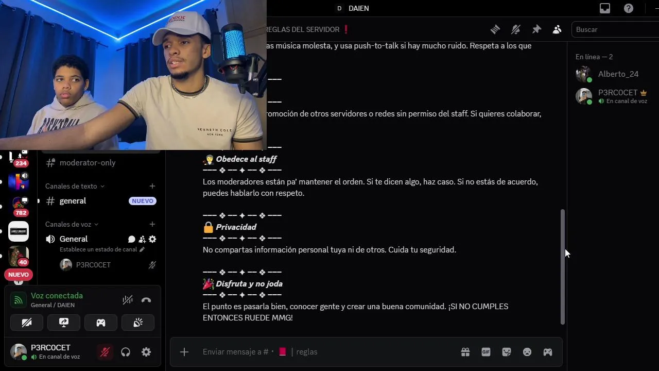Image resolution: width=659 pixels, height=371 pixels.
Task: Open the attachment plus menu in message bar
Action: point(184,352)
